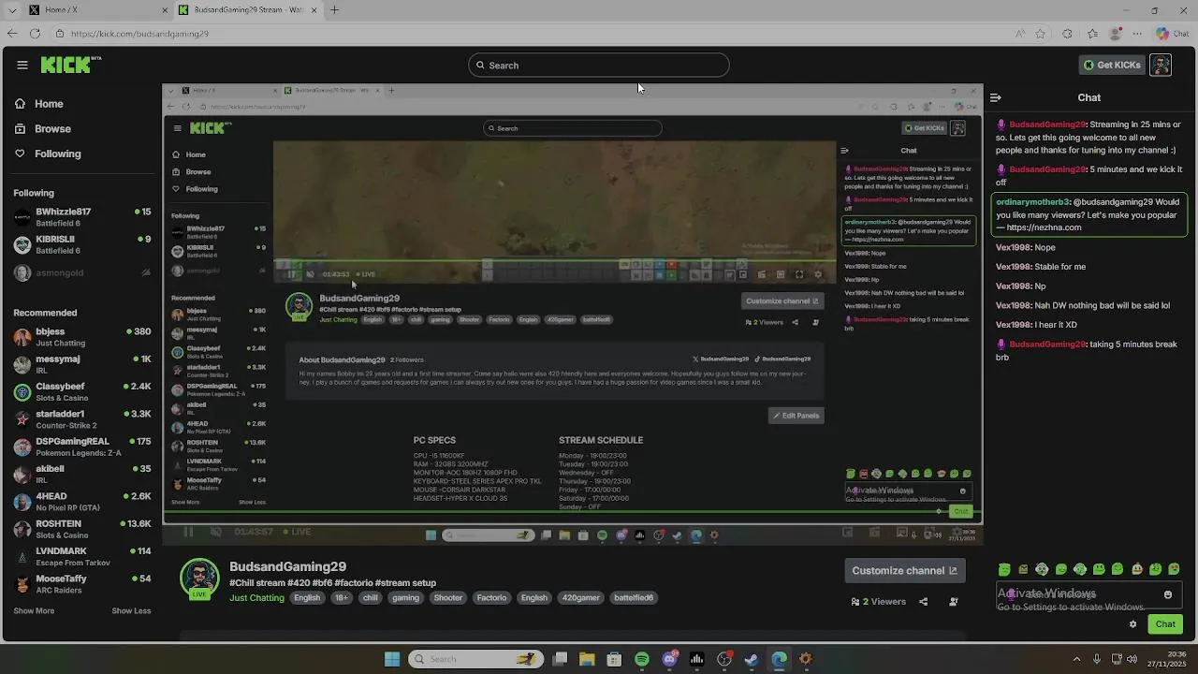Close the Home / X tab

[x=166, y=10]
